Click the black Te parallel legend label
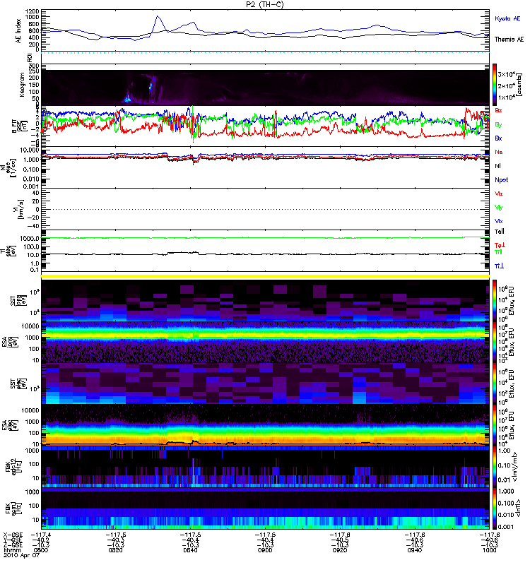 500,232
